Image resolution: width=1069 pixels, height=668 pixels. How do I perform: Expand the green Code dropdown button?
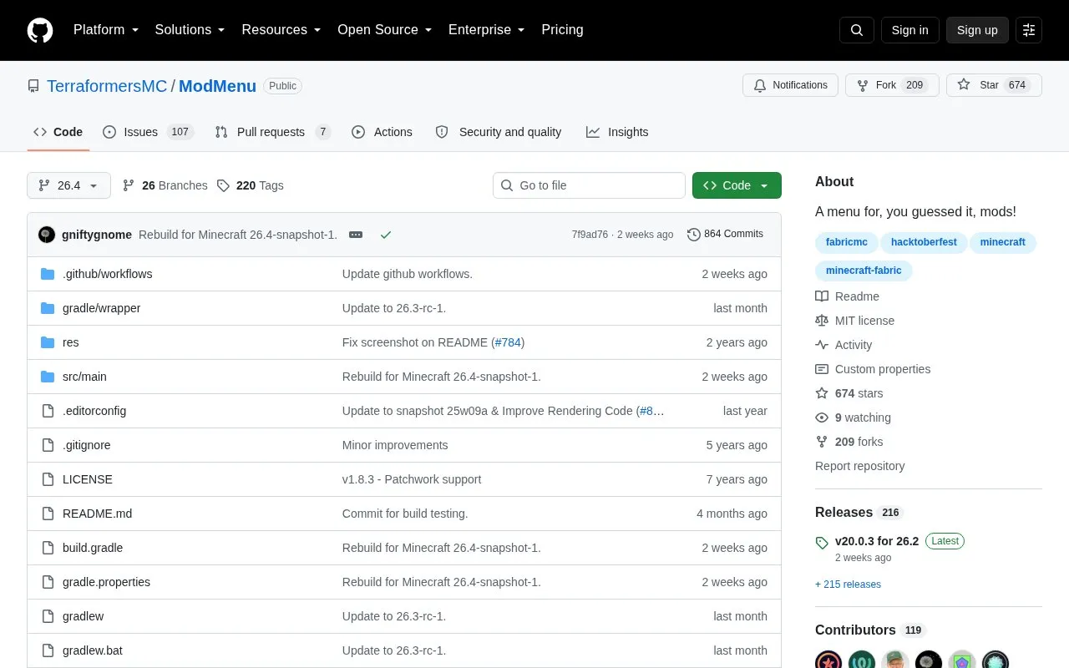[x=737, y=185]
